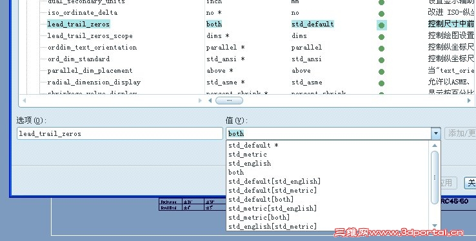Click the dropdown list scroll down arrow
Screen dimensions: 476x241
click(435, 226)
